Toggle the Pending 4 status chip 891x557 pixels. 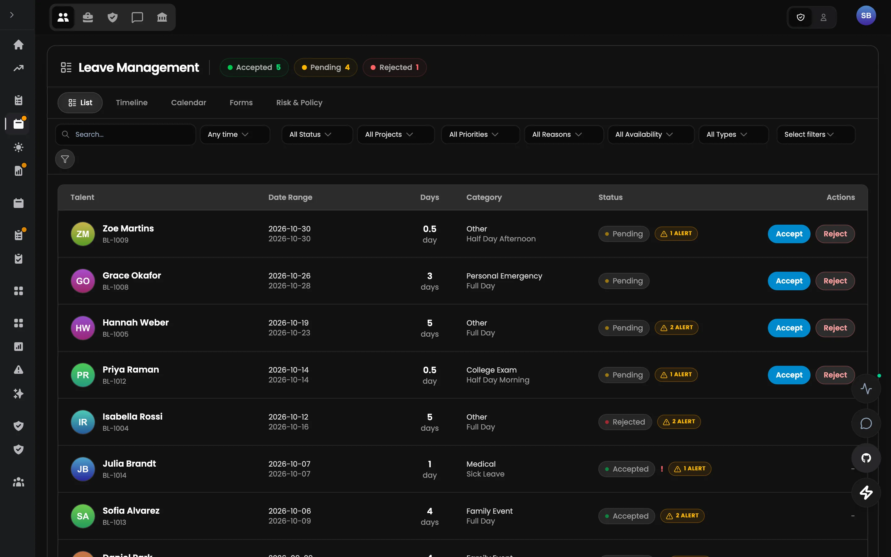(325, 67)
